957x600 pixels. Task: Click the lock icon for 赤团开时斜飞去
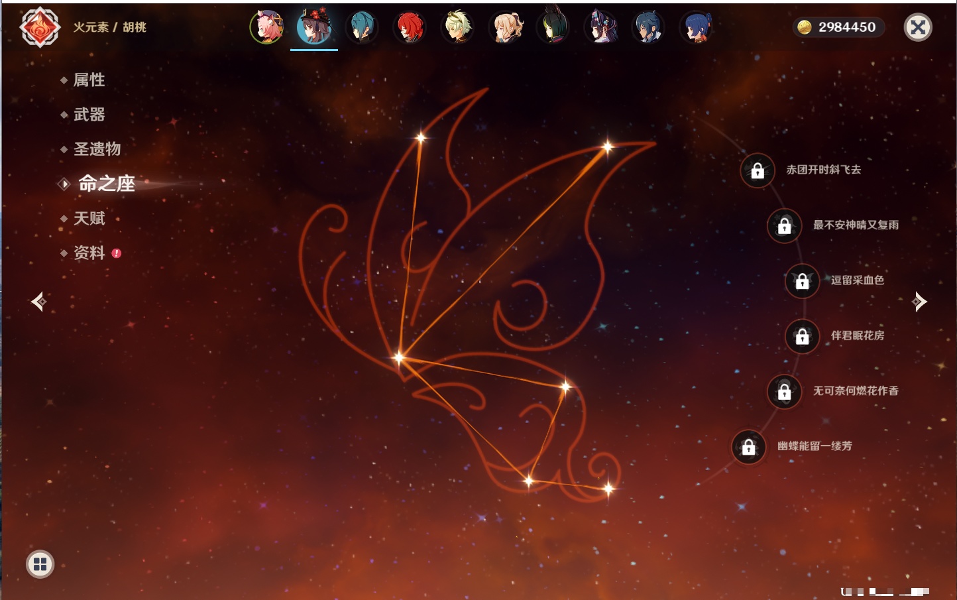pos(758,171)
